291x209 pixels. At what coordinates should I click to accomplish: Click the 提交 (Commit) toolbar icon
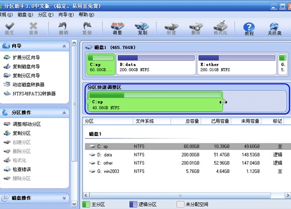pos(10,28)
